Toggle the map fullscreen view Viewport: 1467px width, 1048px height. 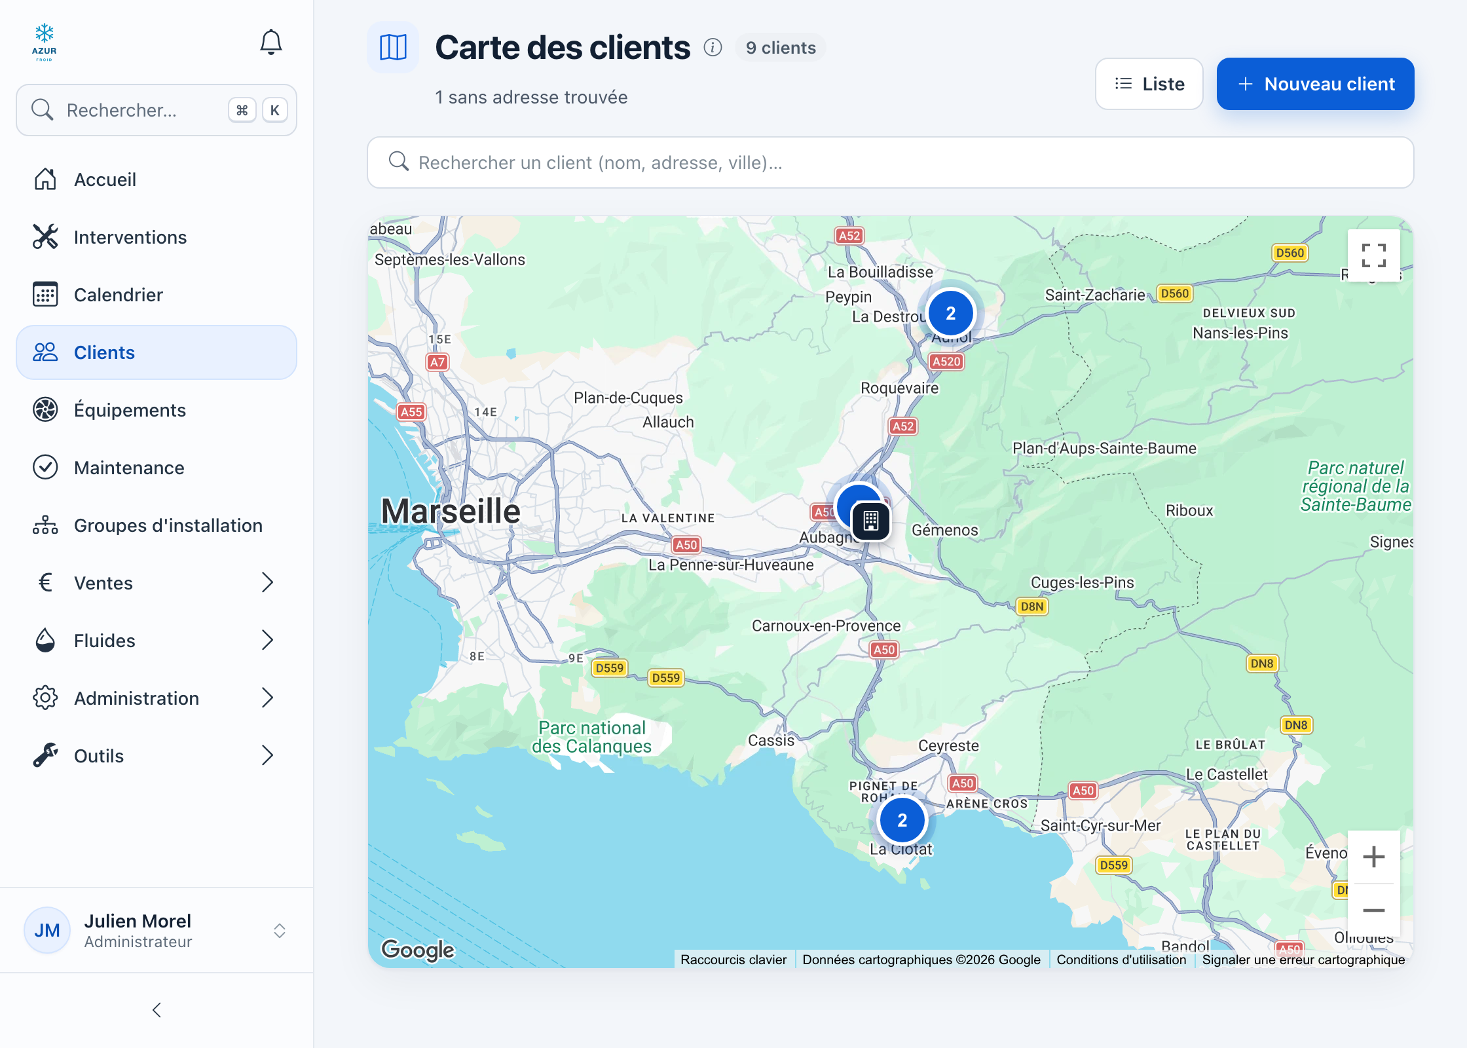click(x=1373, y=255)
